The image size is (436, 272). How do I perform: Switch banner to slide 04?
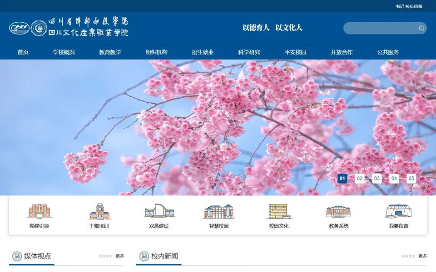coord(394,179)
